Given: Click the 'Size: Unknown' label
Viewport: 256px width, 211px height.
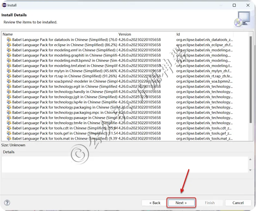Looking at the screenshot, I should tap(13, 145).
